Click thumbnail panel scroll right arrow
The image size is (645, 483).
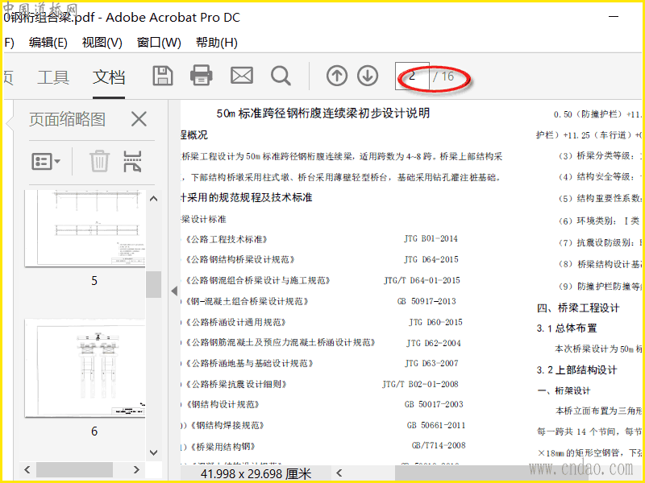136,469
